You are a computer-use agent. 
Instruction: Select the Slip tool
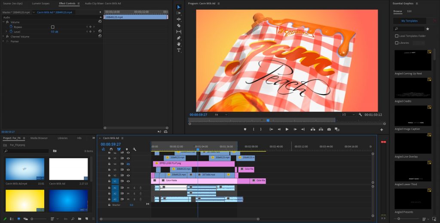(178, 32)
